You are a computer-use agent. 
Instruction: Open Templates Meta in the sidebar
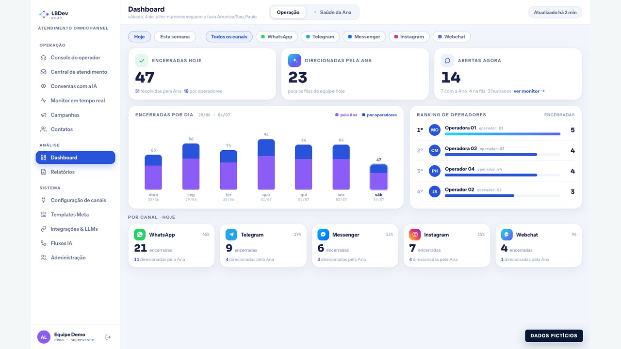click(x=75, y=215)
